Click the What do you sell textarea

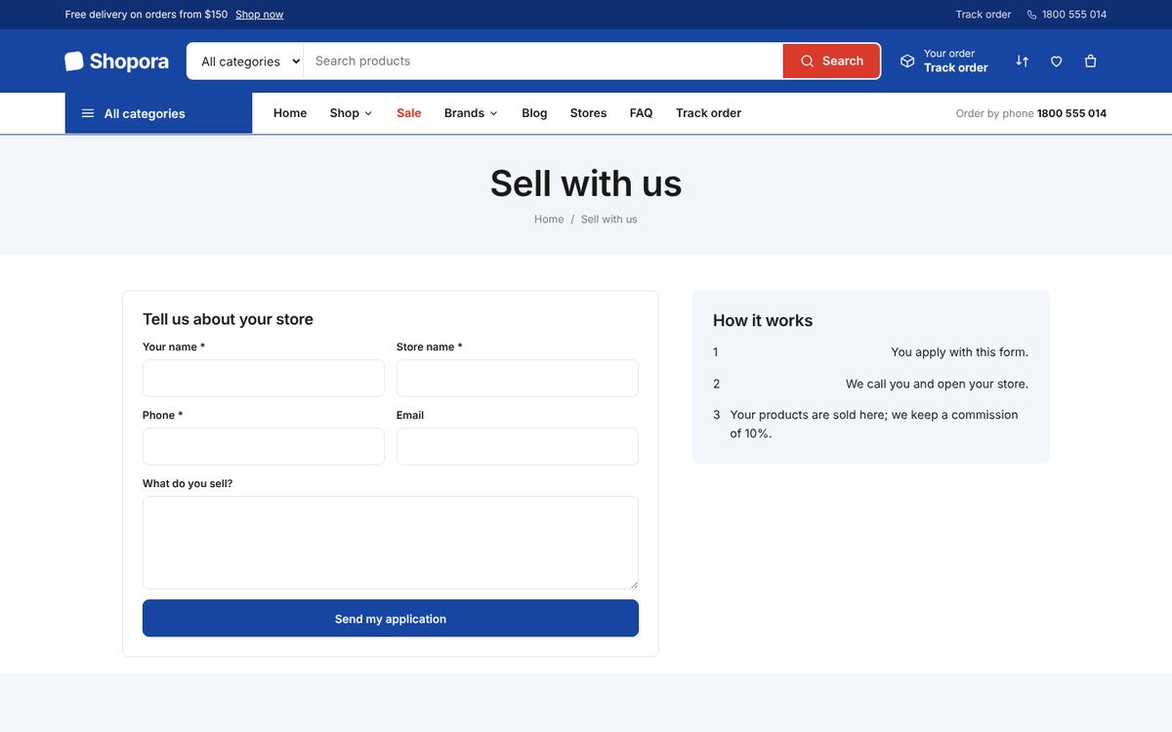pos(391,543)
